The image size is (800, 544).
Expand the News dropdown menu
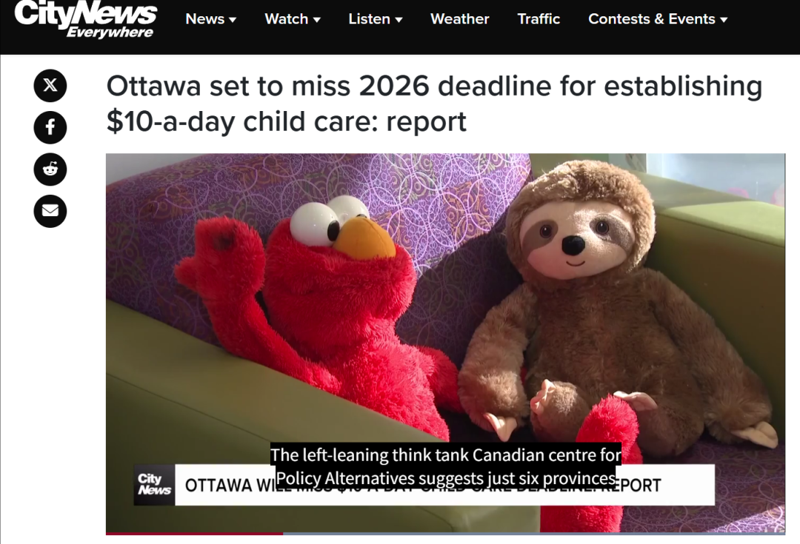point(210,19)
